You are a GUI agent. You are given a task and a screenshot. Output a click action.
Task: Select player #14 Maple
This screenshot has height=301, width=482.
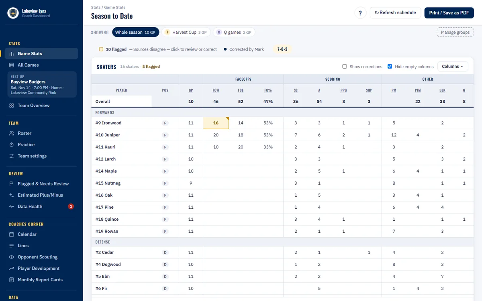tap(106, 171)
